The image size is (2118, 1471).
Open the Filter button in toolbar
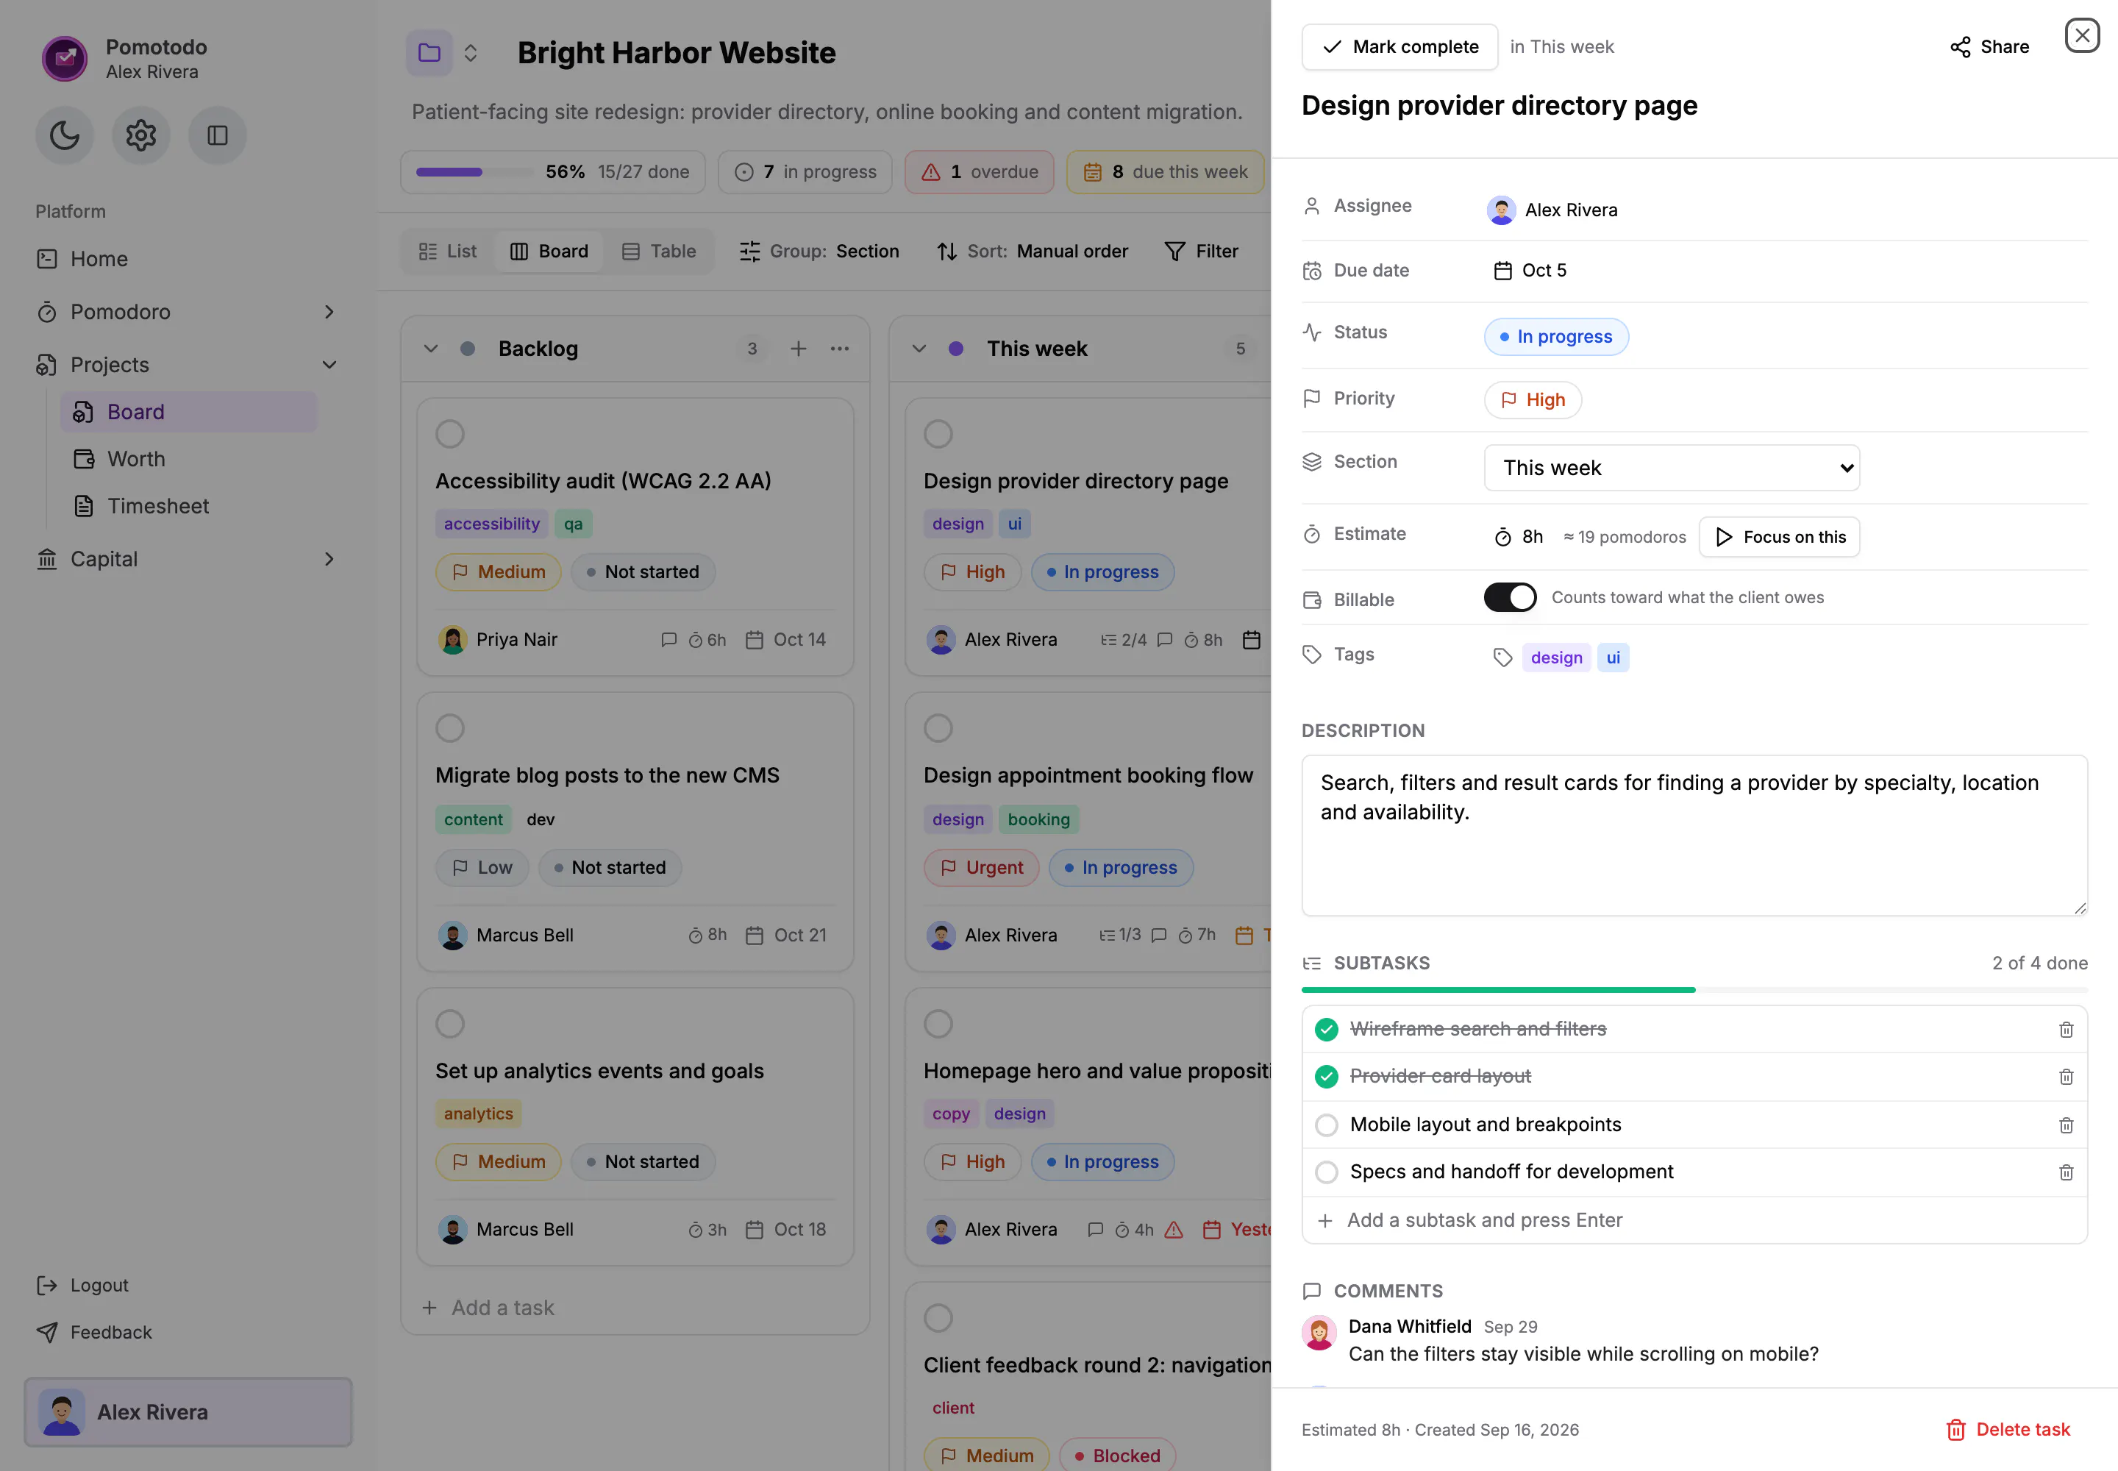[x=1202, y=252]
